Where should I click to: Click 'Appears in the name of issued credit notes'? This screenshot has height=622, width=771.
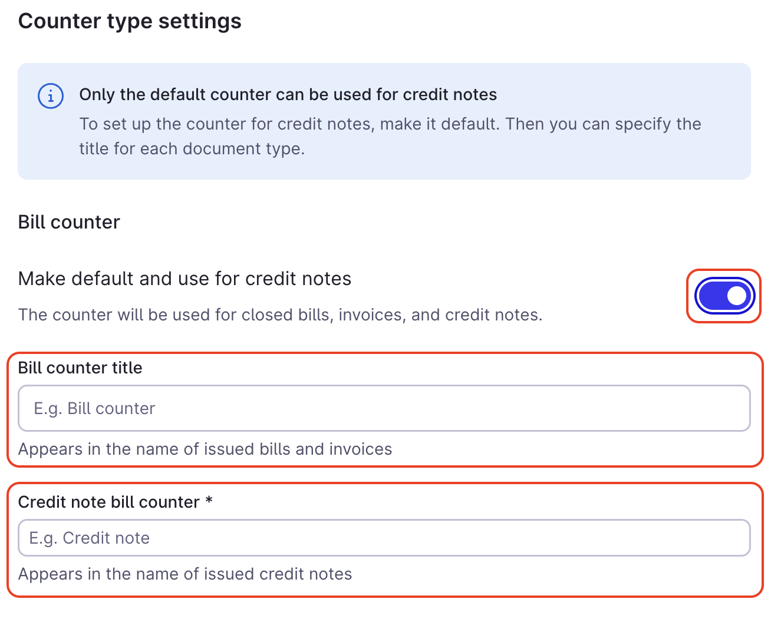point(184,574)
